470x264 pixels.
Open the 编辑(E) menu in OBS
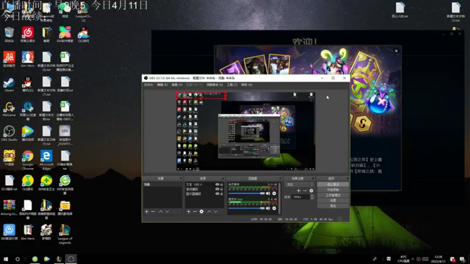pos(162,85)
